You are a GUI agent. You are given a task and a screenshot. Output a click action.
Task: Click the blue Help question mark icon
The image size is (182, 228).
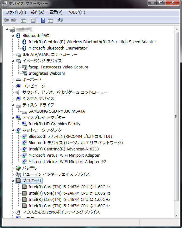pos(43,20)
